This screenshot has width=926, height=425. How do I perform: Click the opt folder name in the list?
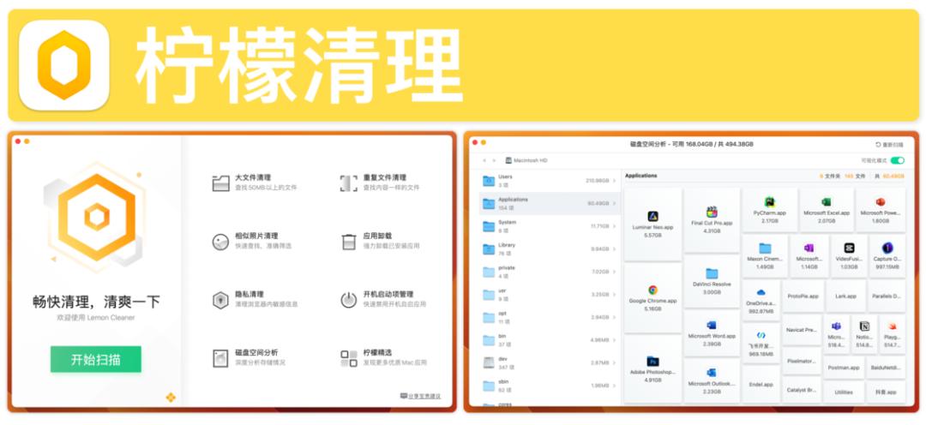[502, 314]
